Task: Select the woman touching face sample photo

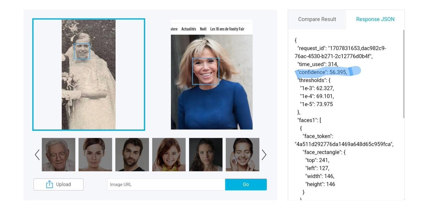Action: [243, 155]
